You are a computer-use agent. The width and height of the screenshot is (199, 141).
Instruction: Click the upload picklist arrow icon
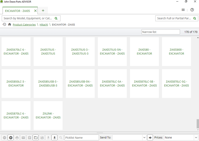54,138
